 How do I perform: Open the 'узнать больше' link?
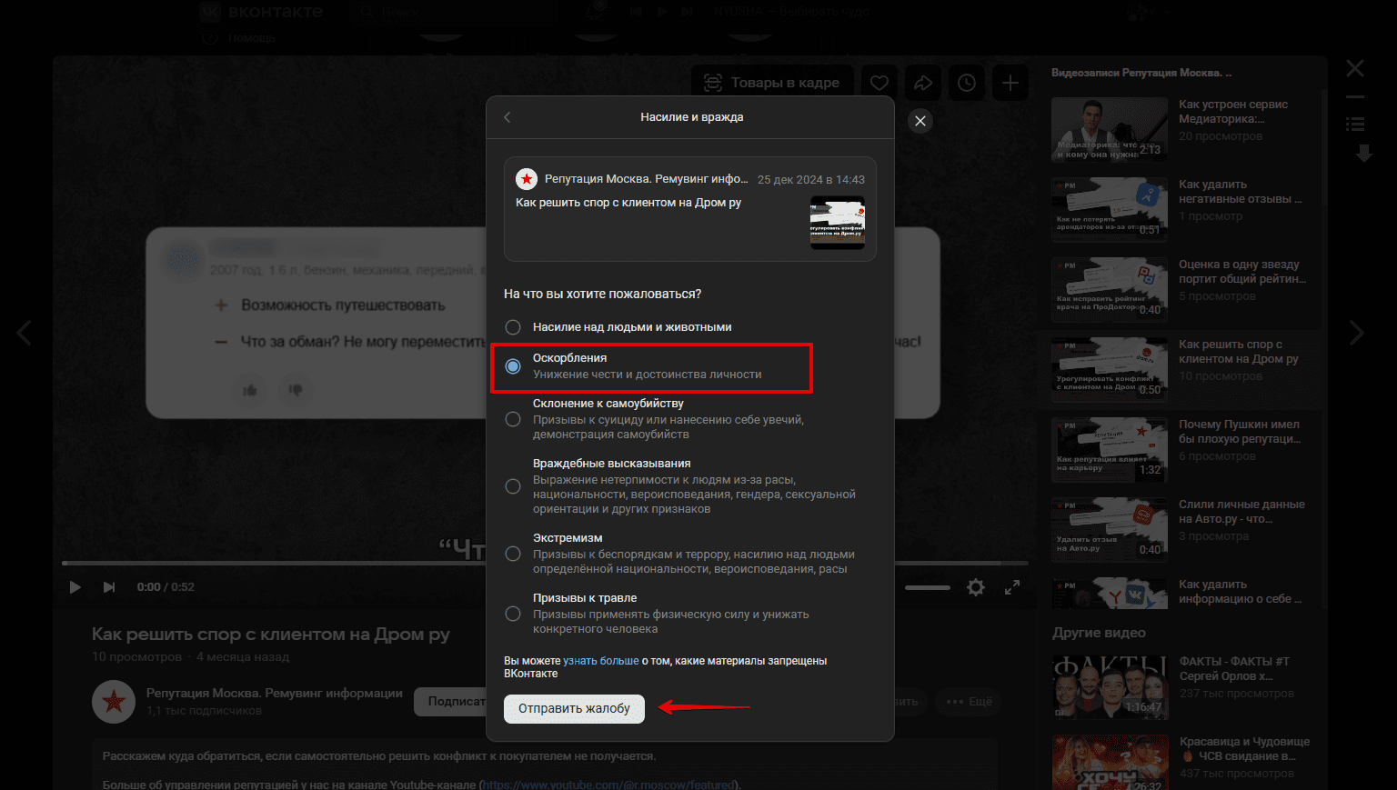click(x=600, y=661)
